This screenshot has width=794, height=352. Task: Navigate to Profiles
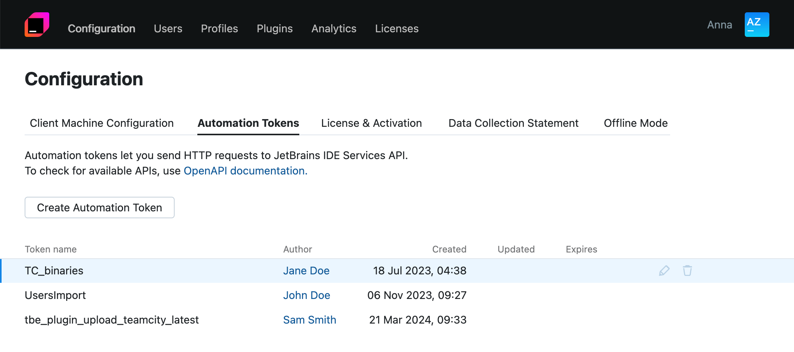[x=219, y=28]
